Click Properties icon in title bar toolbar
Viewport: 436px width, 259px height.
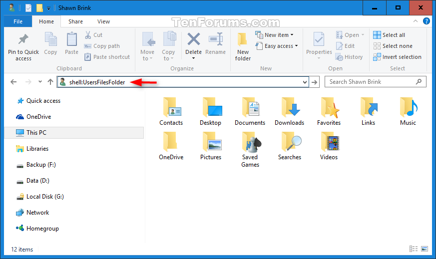pyautogui.click(x=28, y=8)
